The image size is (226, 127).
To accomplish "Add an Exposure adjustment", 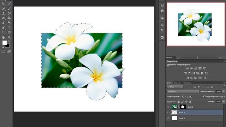I will coord(200,68).
